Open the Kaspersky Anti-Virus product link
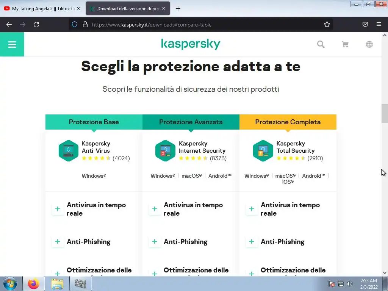Image resolution: width=388 pixels, height=291 pixels. point(96,147)
